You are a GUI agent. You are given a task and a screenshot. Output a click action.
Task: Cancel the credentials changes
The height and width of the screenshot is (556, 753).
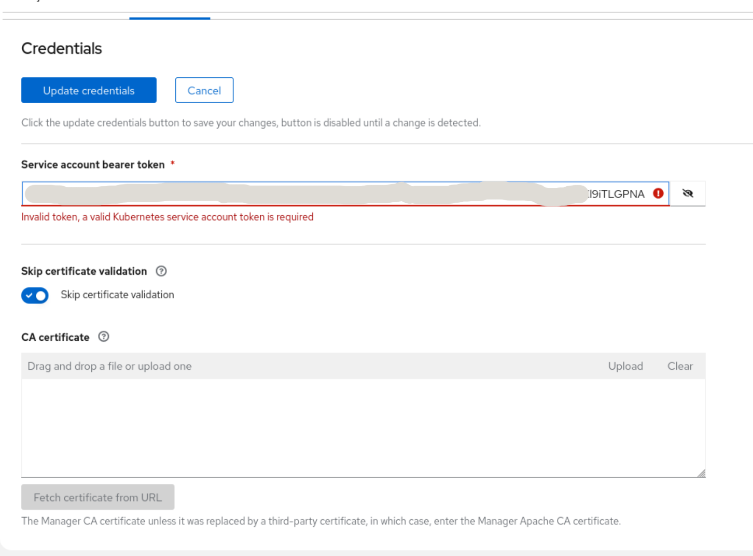coord(204,90)
